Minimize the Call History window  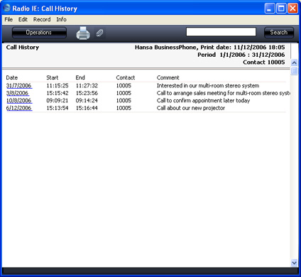270,9
